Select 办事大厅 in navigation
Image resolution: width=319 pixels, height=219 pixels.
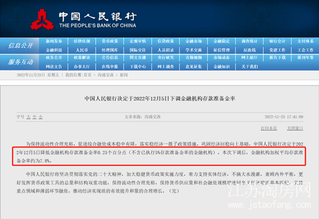pos(82,67)
